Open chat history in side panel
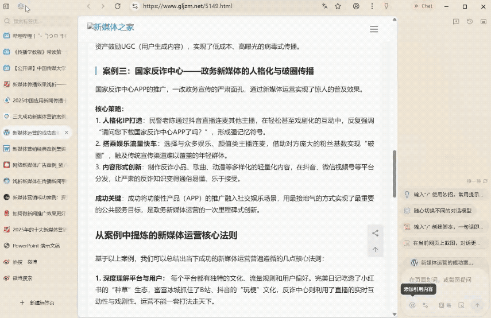The height and width of the screenshot is (318, 491). point(470,22)
